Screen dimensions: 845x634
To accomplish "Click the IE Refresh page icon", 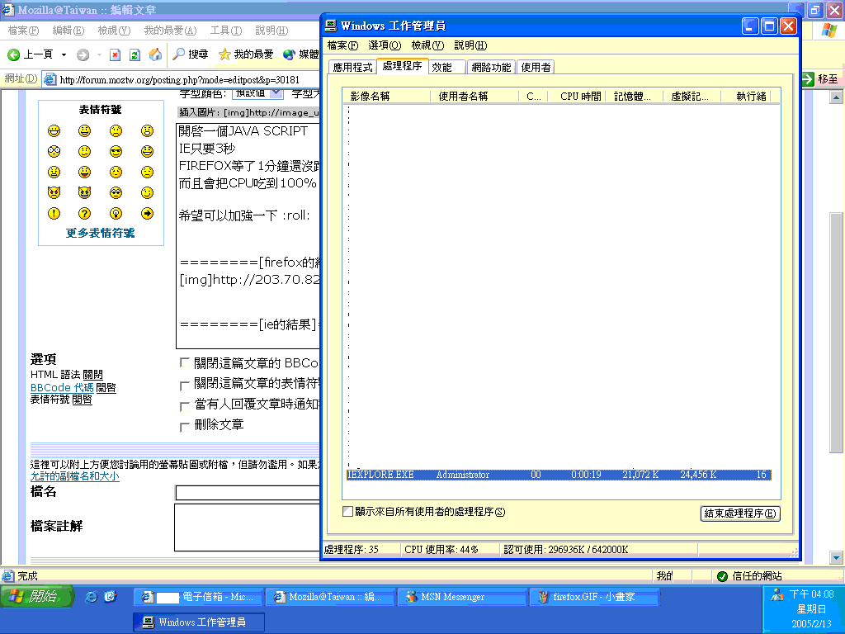I will [x=135, y=54].
